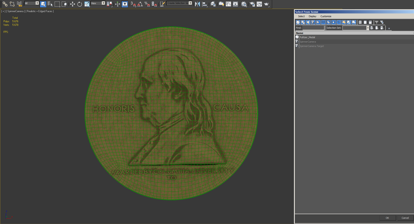Choose the Bind to Space Warp tool
This screenshot has width=414, height=224.
19,4
